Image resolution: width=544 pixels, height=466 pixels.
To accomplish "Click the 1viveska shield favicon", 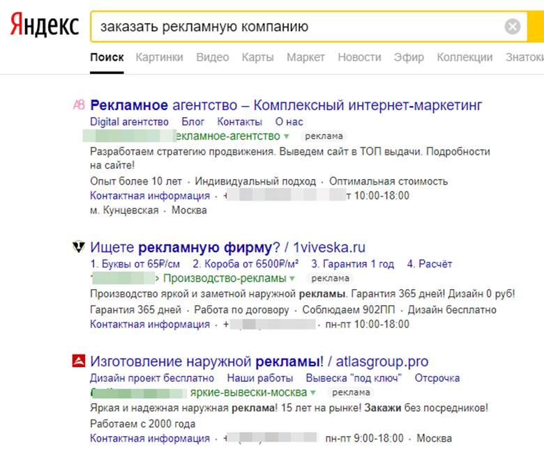I will tap(78, 247).
